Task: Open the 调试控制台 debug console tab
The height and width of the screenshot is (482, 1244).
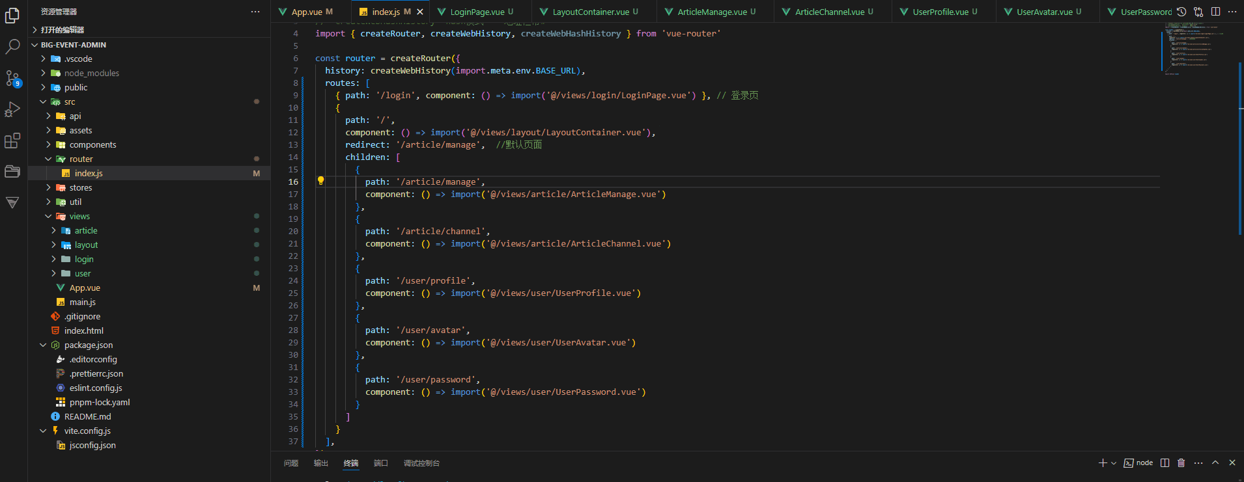Action: [421, 463]
